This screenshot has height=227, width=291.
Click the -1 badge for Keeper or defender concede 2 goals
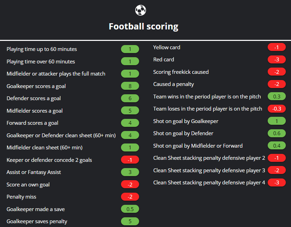tap(130, 160)
